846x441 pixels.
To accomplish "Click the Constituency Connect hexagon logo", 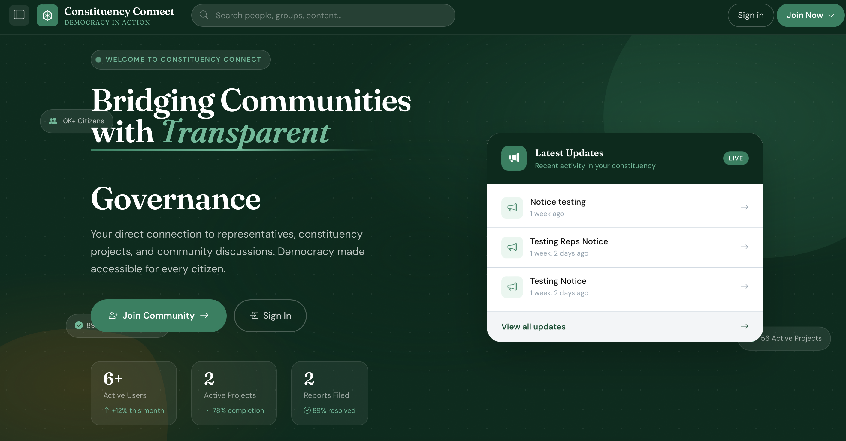I will pyautogui.click(x=47, y=15).
